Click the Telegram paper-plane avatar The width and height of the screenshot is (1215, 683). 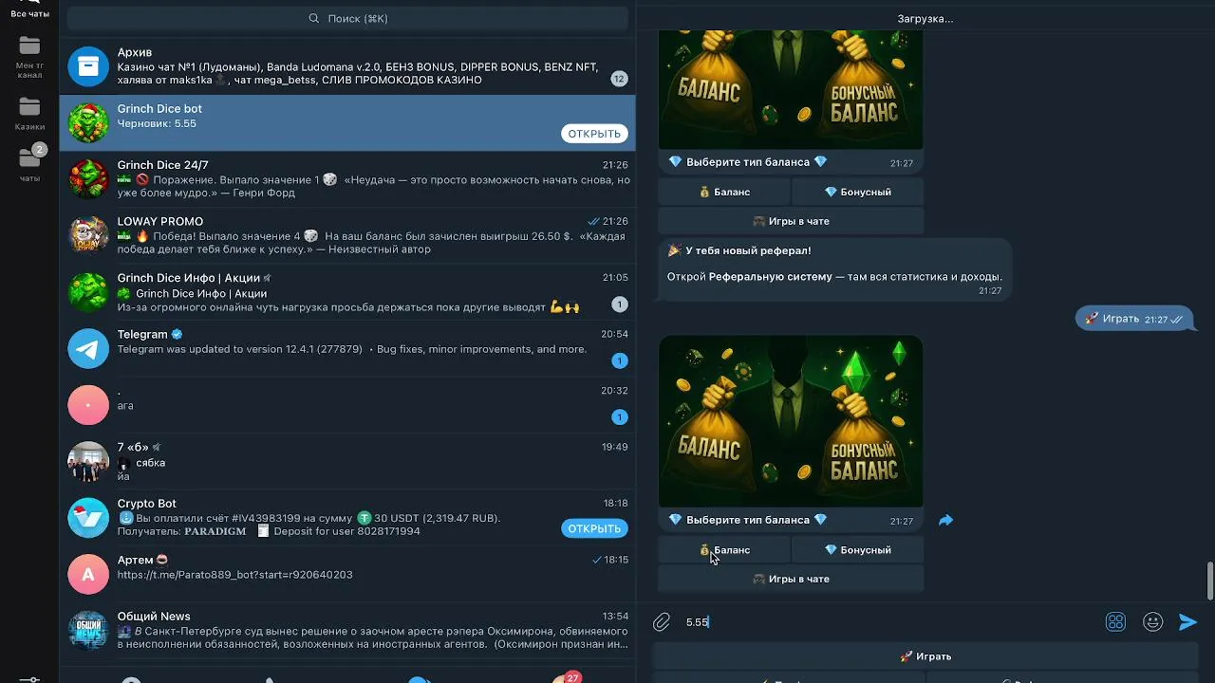[88, 348]
